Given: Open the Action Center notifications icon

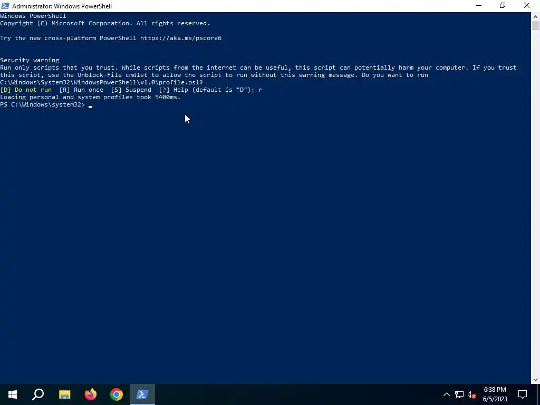Looking at the screenshot, I should tap(523, 394).
